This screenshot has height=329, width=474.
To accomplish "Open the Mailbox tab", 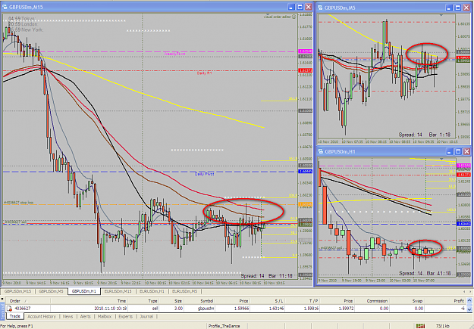I will (105, 316).
